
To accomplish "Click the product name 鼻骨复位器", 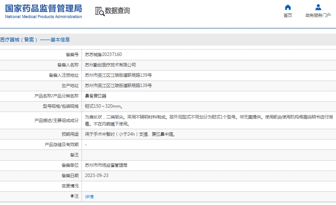I will click(x=96, y=96).
